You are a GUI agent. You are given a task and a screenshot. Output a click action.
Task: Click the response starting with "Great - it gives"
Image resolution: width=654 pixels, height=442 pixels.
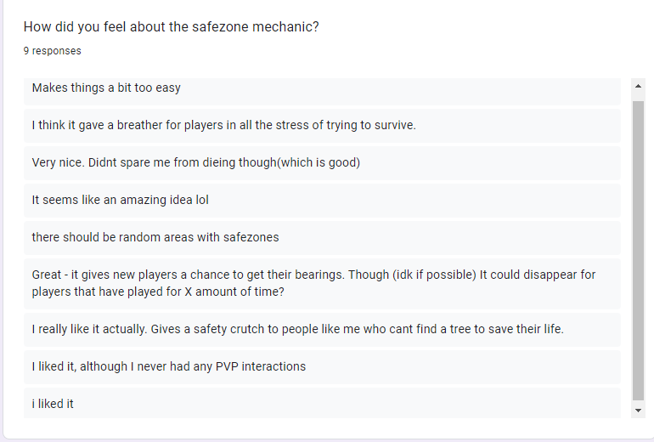pos(322,283)
